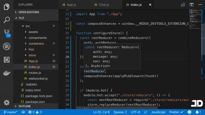Open notifications bell in status bar

pos(198,112)
